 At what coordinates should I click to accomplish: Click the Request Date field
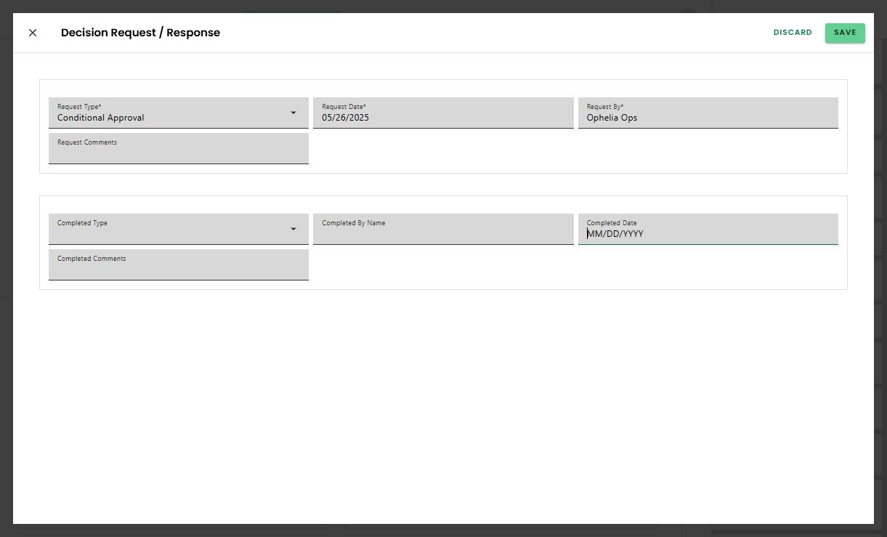pos(443,113)
